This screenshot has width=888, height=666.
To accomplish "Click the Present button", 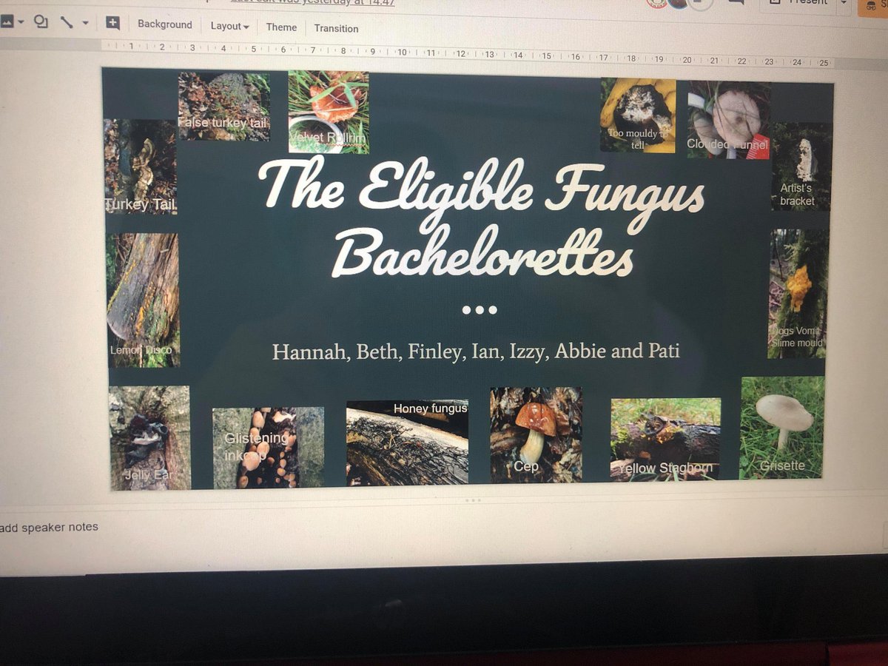I will 800,3.
